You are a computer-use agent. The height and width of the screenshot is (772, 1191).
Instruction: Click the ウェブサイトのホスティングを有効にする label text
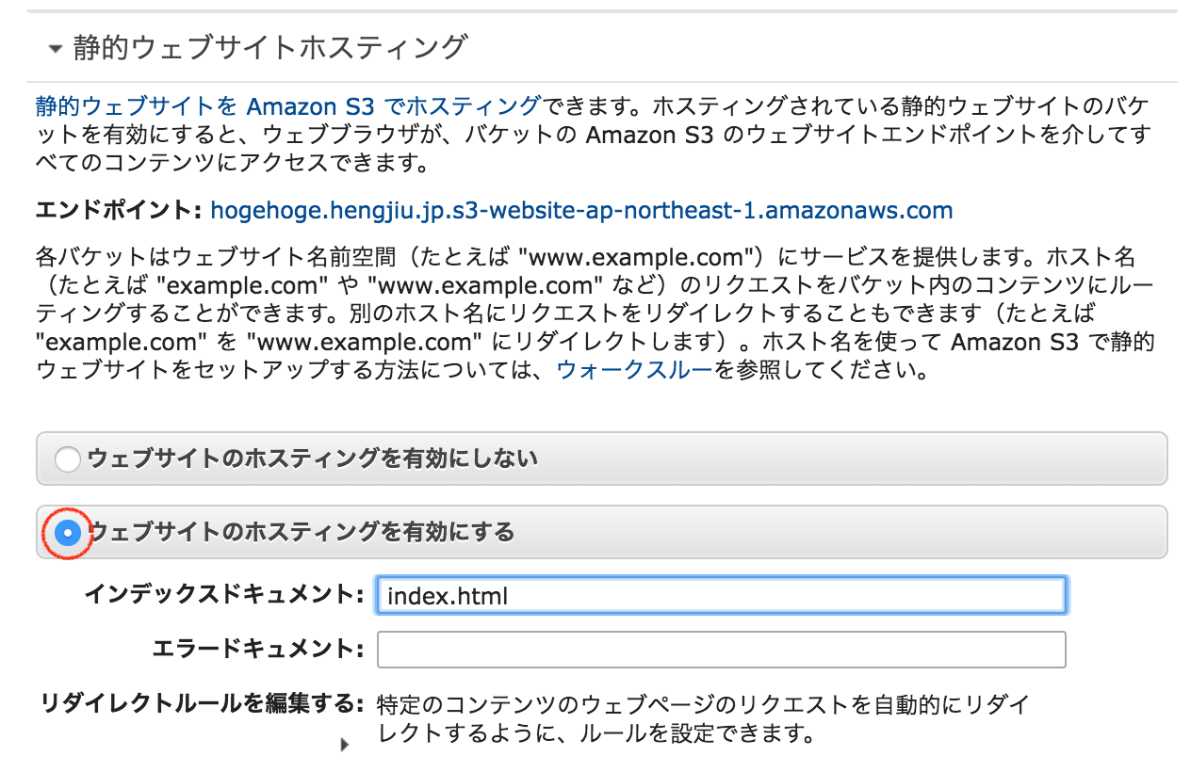click(301, 532)
